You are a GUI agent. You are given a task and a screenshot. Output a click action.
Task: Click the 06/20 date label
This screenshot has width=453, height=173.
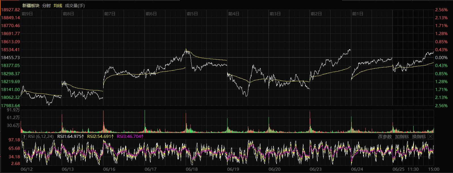275,169
